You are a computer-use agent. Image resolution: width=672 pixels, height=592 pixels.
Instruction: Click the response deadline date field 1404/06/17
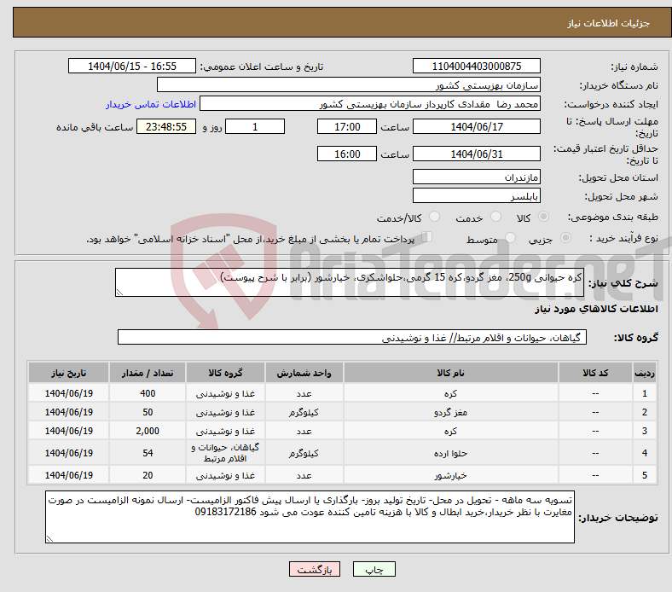point(477,126)
